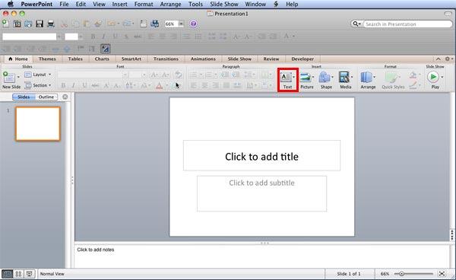The width and height of the screenshot is (456, 280).
Task: Switch to Slide Sorter view icon
Action: (18, 274)
